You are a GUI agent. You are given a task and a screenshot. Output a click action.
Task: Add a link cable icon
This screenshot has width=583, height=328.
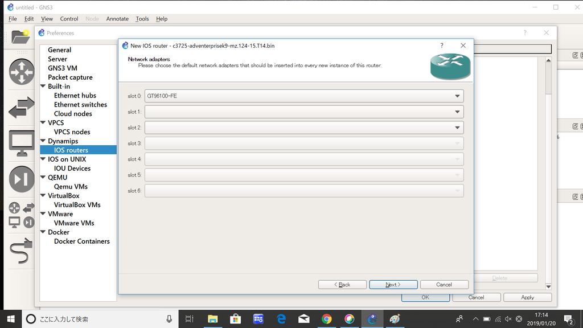click(21, 251)
